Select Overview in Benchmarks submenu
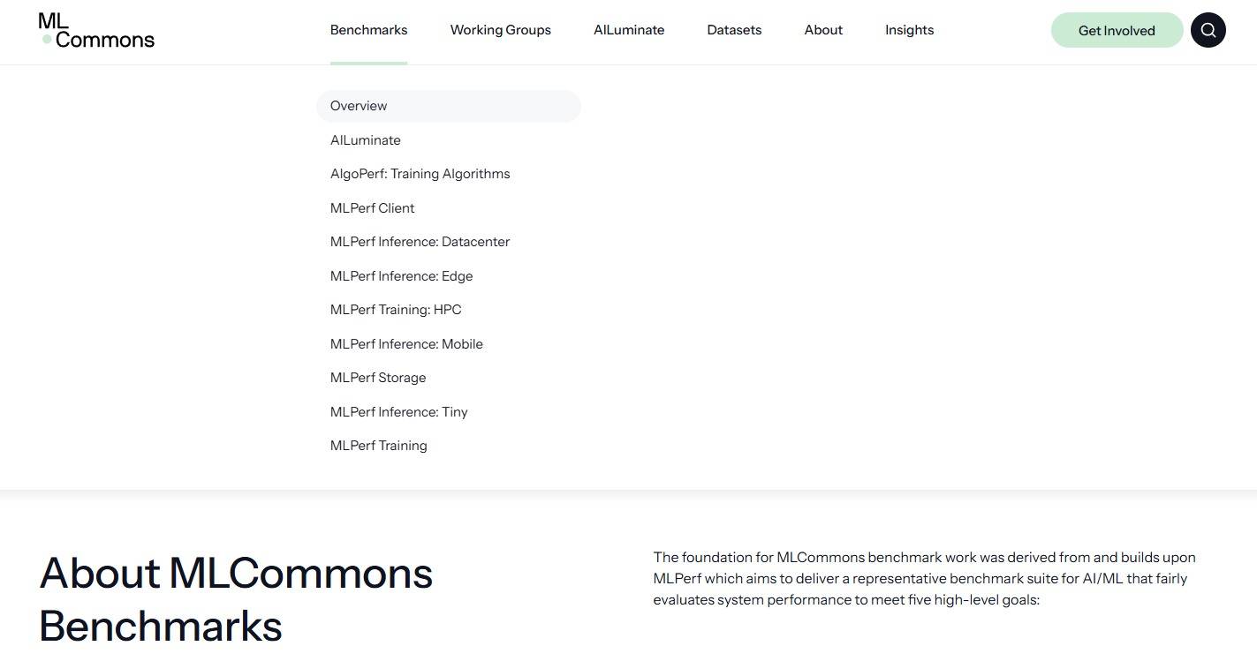 coord(359,106)
